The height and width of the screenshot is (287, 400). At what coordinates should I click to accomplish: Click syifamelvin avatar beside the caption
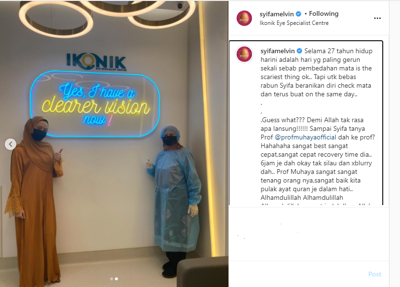244,54
